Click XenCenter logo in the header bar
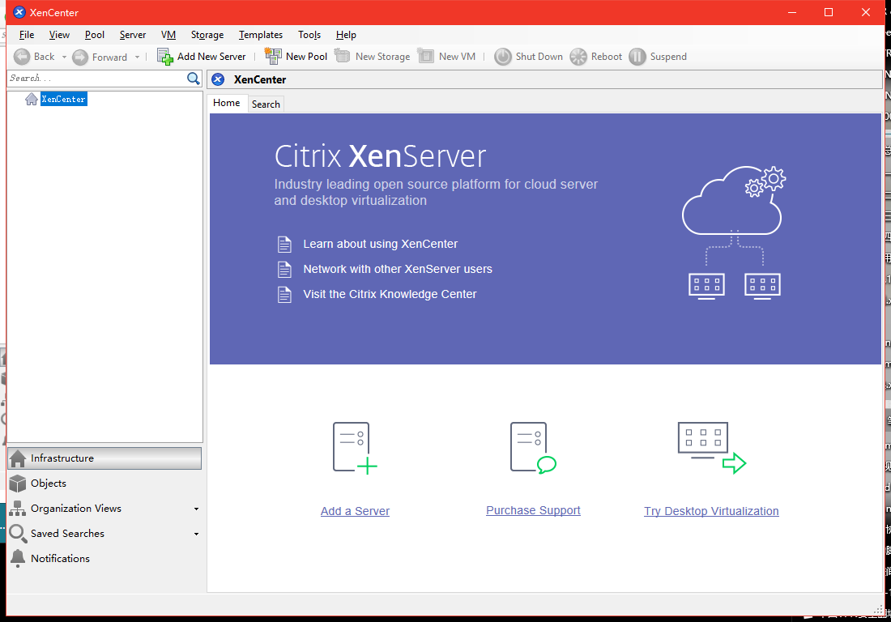Viewport: 891px width, 622px height. click(218, 79)
